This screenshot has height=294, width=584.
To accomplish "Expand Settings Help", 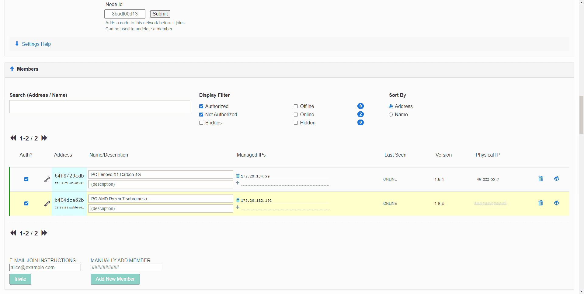I will [33, 44].
